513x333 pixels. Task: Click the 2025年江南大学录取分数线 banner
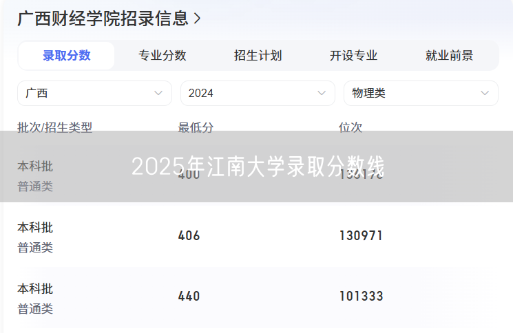(257, 166)
